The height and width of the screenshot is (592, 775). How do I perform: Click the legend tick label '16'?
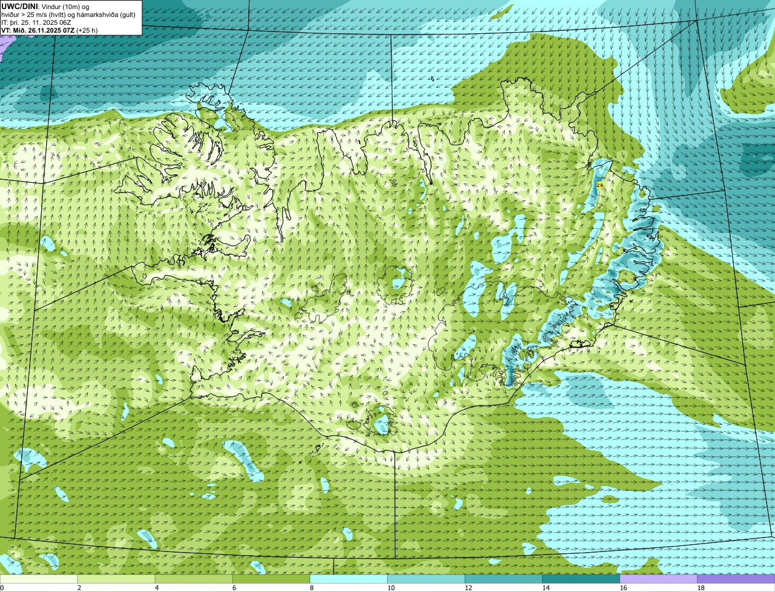pos(624,588)
